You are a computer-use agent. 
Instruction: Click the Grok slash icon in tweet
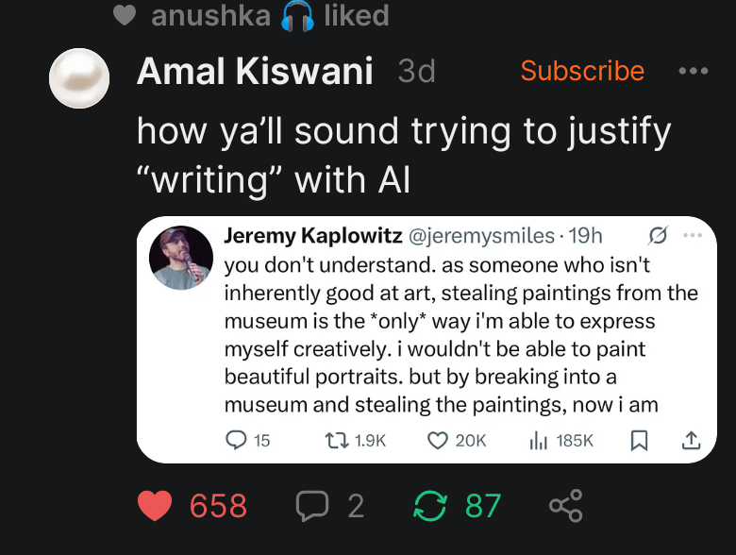pyautogui.click(x=660, y=235)
